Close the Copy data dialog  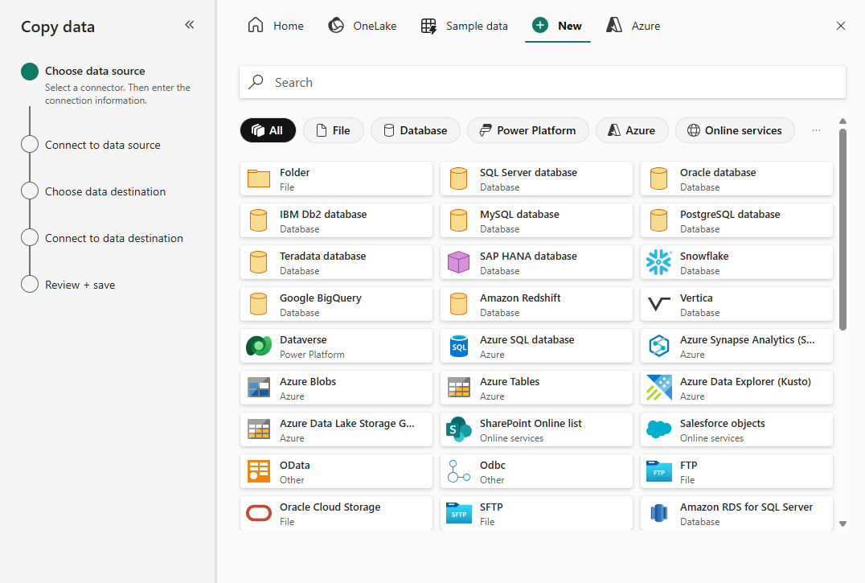click(x=840, y=26)
